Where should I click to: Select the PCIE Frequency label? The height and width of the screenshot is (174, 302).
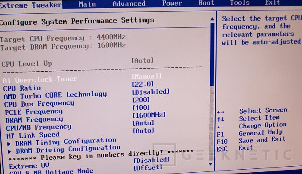point(34,112)
